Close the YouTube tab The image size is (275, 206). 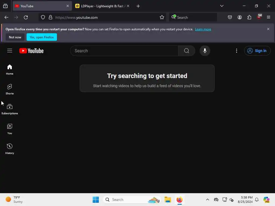coord(68,6)
